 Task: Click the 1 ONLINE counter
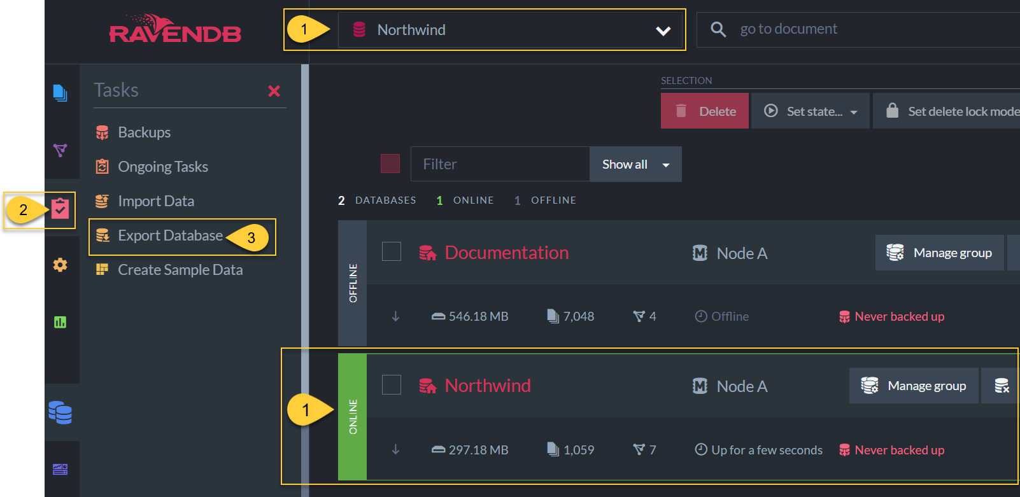[465, 200]
